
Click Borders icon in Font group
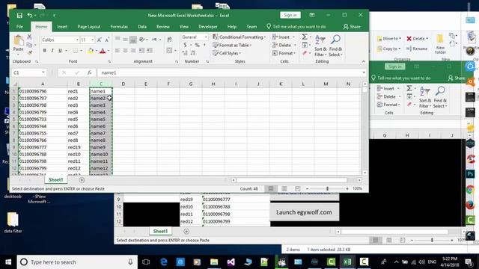75,51
